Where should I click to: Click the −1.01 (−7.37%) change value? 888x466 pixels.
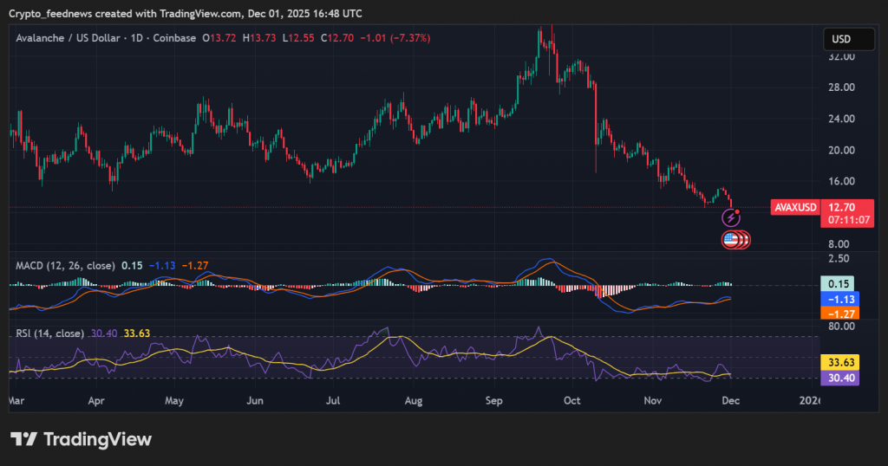point(395,38)
